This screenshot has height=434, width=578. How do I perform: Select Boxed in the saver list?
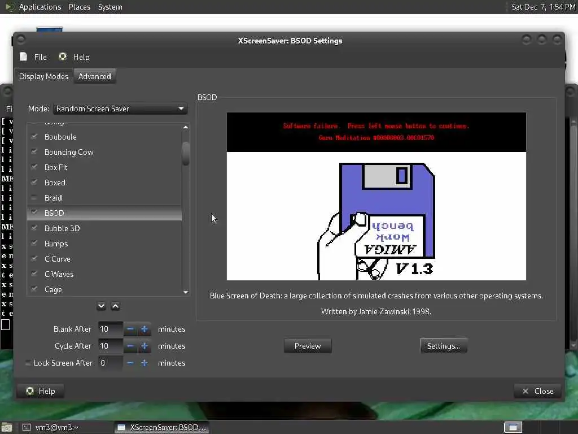tap(55, 183)
